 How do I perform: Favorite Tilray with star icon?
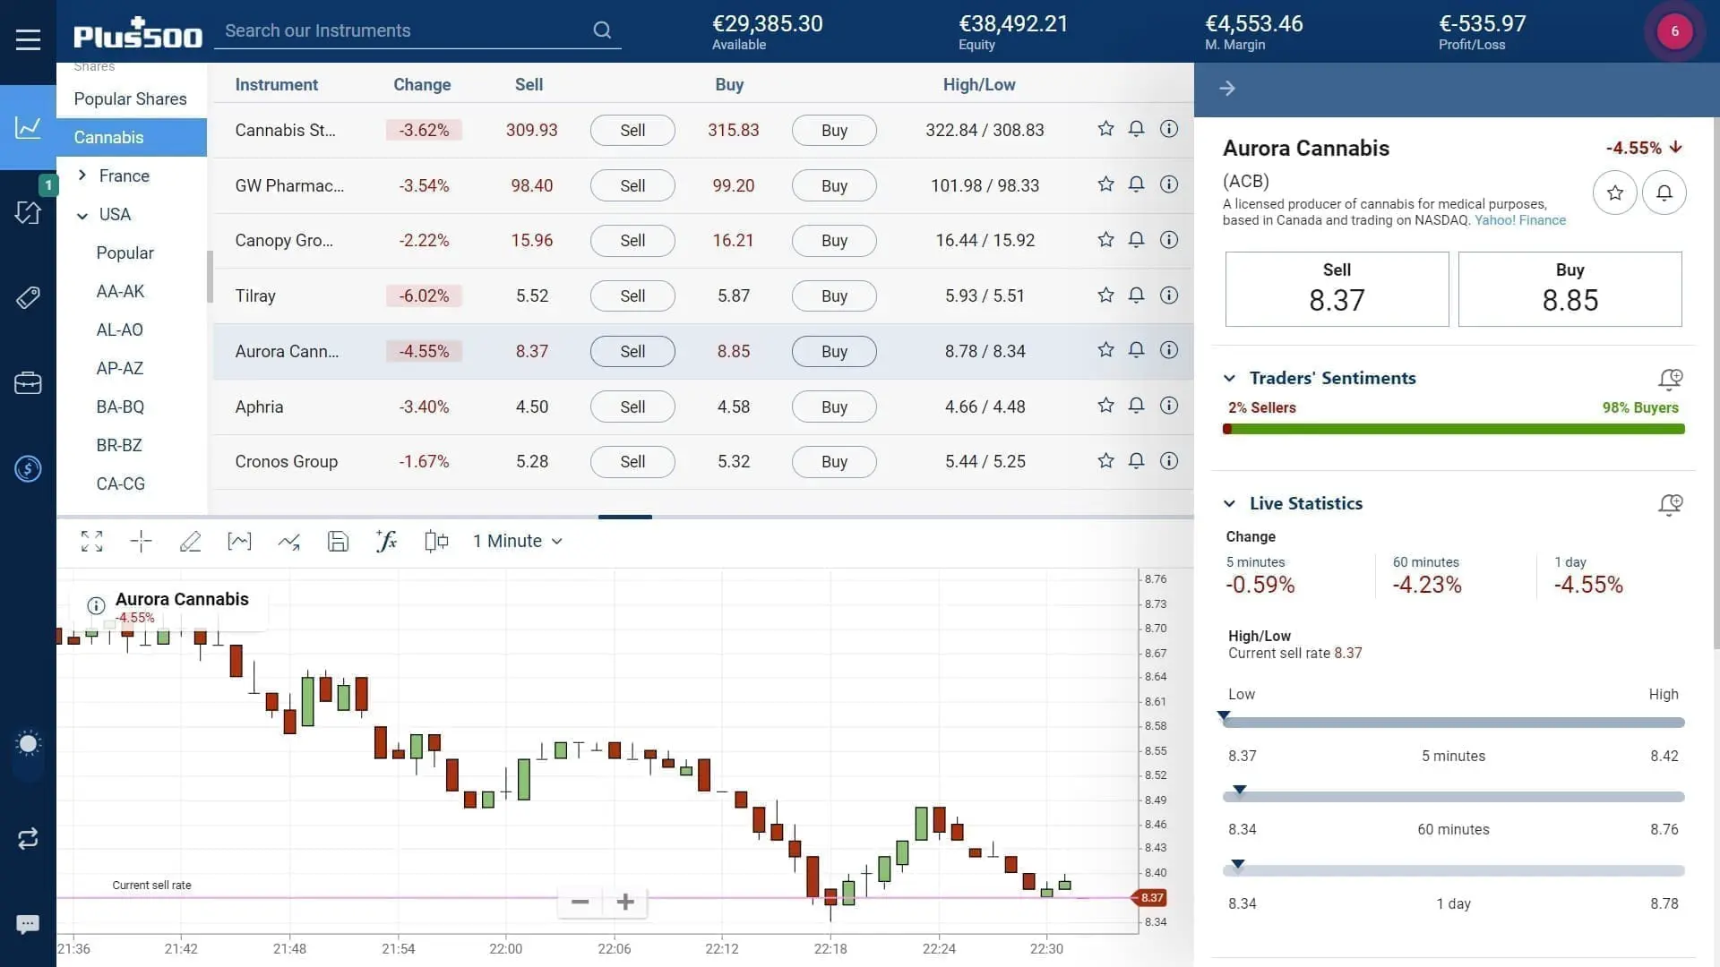click(x=1105, y=295)
